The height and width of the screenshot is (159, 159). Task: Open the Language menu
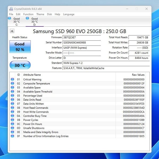(69, 14)
